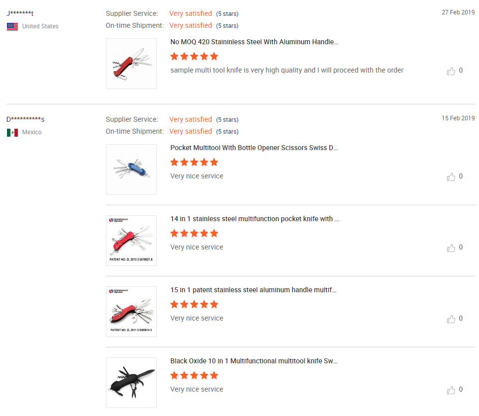
Task: Open 15 in 1 patent stainless steel link
Action: point(253,290)
